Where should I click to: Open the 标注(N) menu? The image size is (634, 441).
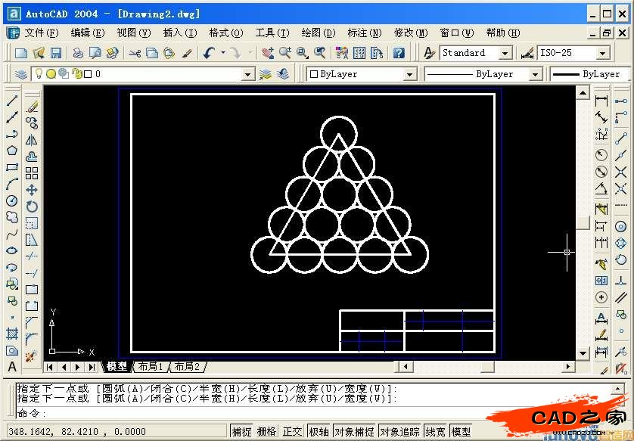(365, 33)
